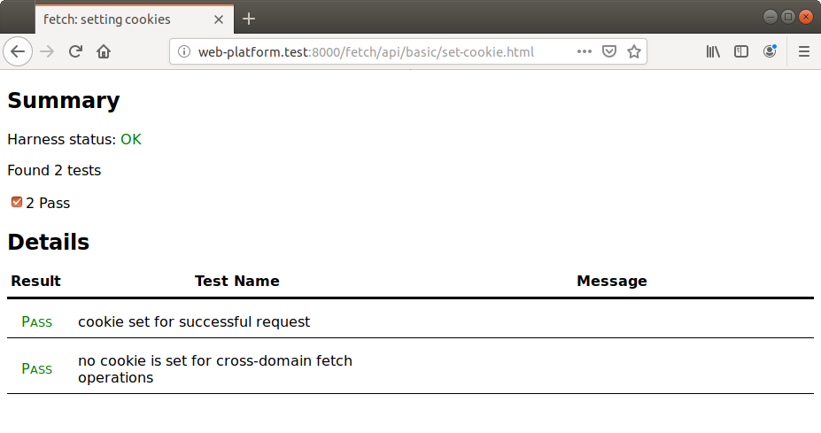Open the hamburger application menu
Image resolution: width=821 pixels, height=433 pixels.
click(804, 51)
